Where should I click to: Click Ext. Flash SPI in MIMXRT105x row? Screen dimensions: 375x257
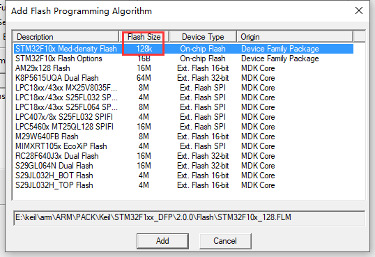(x=203, y=146)
